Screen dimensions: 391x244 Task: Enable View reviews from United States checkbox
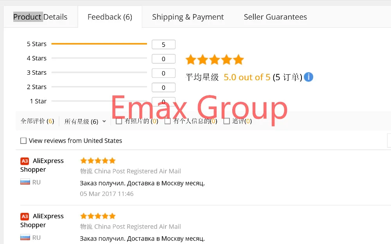coord(23,141)
